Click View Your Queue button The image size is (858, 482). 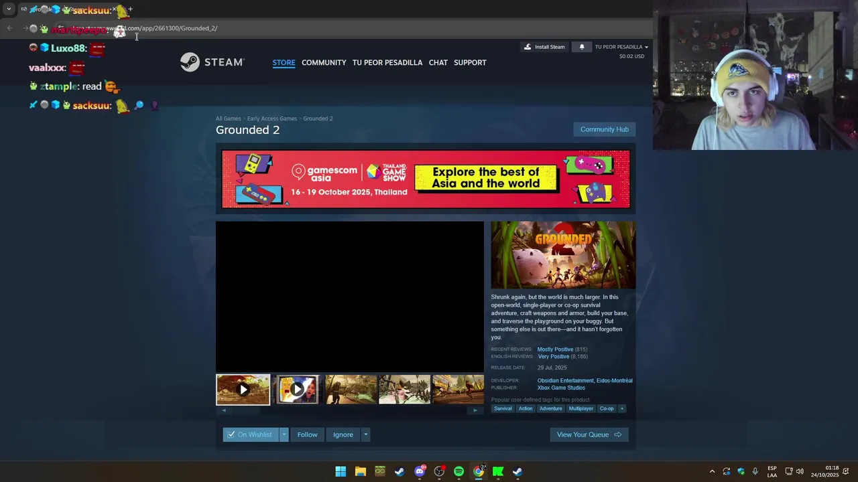589,434
